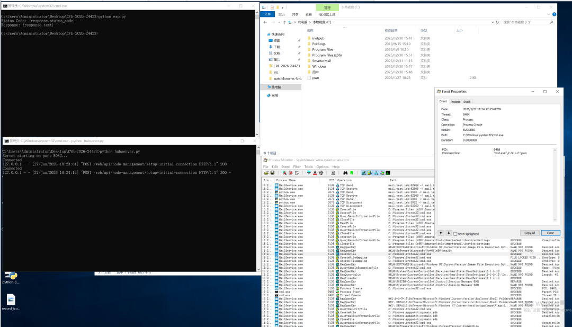Viewport: 572px width, 327px height.
Task: Check the Next Highlighted checkbox
Action: click(x=455, y=233)
